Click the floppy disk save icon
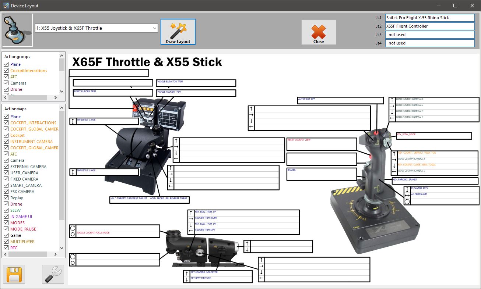Viewport: 481px width, 289px height. point(14,274)
